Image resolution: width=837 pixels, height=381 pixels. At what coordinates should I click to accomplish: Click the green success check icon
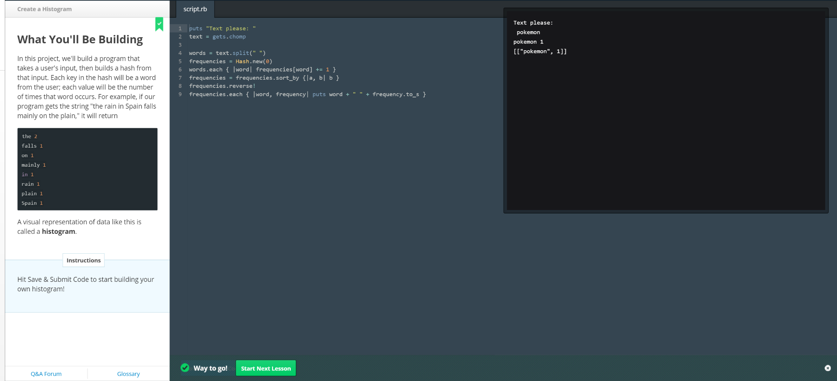click(185, 368)
